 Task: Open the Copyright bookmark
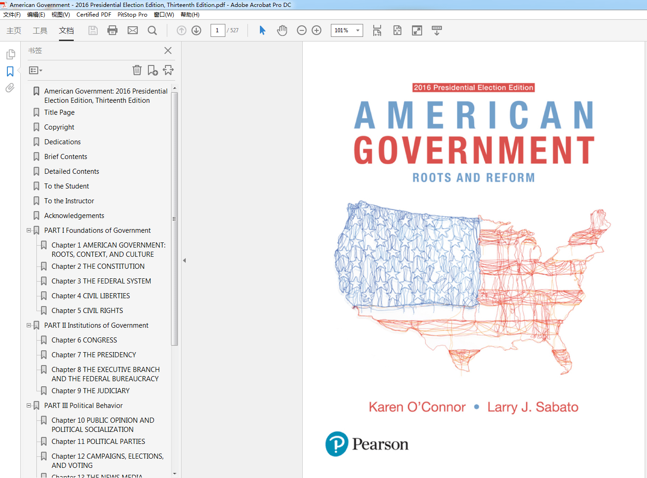59,127
